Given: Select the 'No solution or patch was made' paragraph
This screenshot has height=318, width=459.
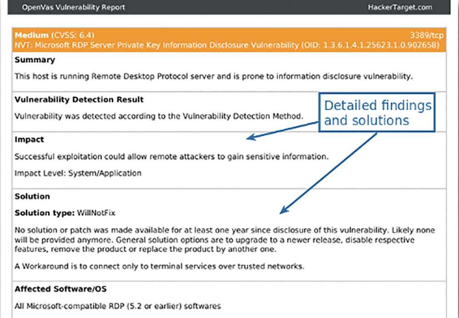Looking at the screenshot, I should click(x=225, y=240).
